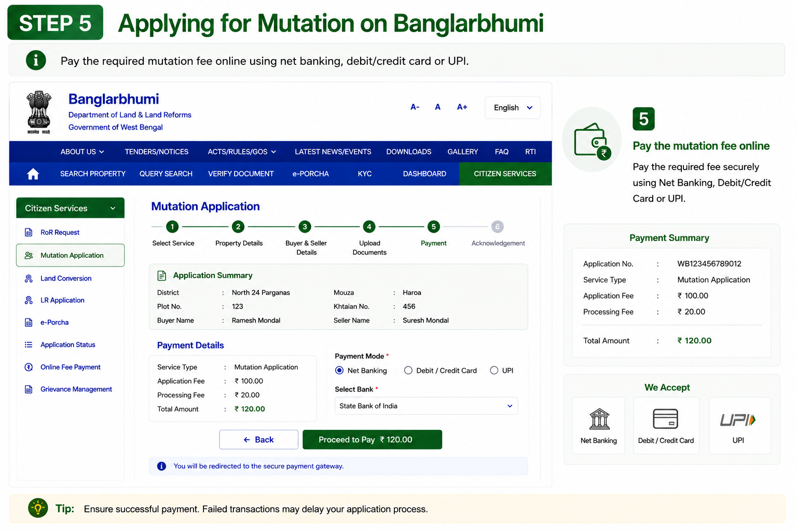The width and height of the screenshot is (797, 531).
Task: Click the home icon in navigation bar
Action: pyautogui.click(x=33, y=174)
